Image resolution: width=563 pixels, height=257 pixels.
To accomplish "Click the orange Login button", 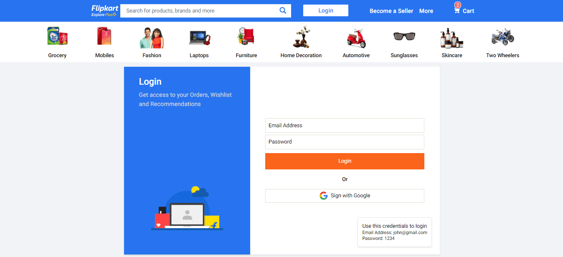I will tap(345, 161).
